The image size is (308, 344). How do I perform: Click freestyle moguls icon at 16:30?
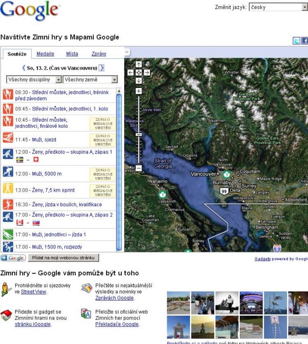pos(8,204)
